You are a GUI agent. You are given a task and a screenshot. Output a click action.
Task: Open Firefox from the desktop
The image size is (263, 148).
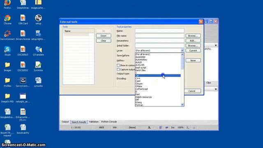coord(7,3)
